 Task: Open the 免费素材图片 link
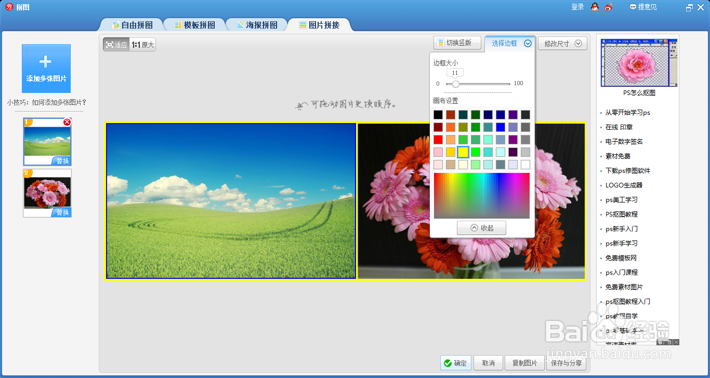pos(624,287)
